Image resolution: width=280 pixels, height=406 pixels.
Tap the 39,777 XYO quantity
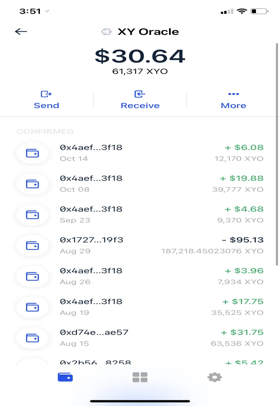point(238,189)
